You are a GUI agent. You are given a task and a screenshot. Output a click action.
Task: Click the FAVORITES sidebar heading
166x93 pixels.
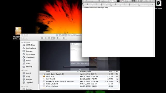(x=25, y=42)
